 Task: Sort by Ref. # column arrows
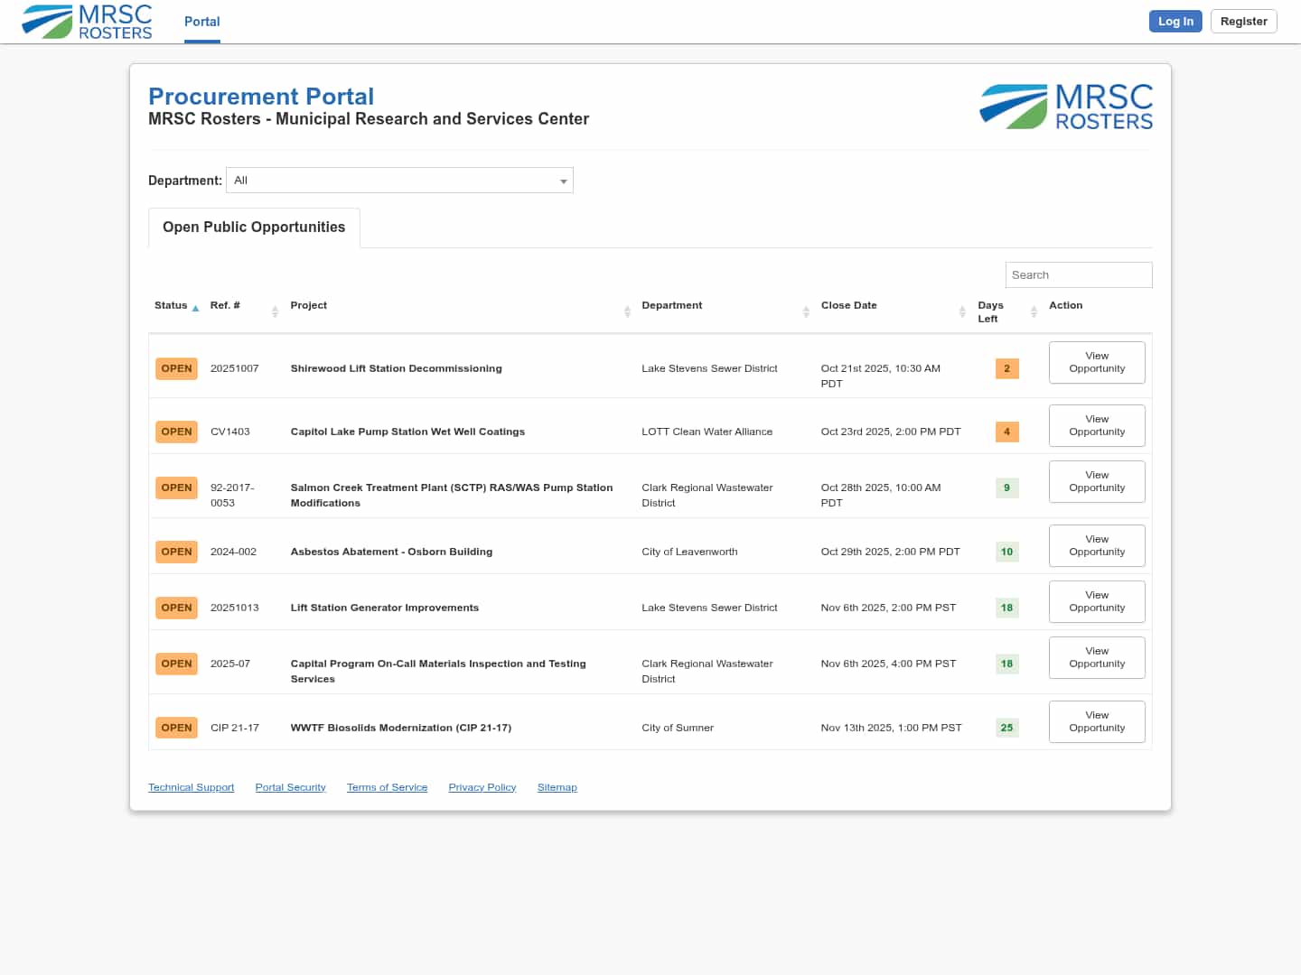click(x=275, y=311)
